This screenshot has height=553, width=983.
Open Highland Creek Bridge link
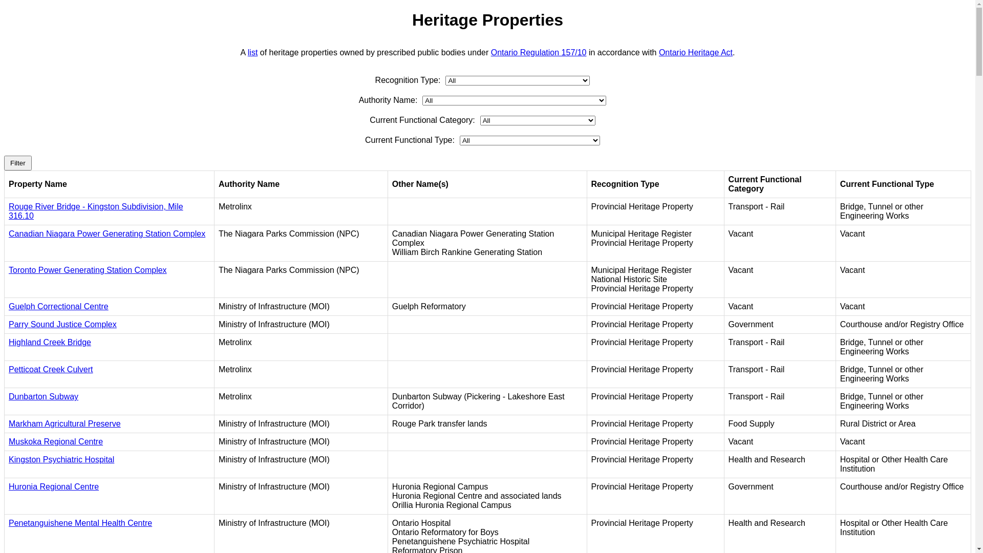[50, 343]
